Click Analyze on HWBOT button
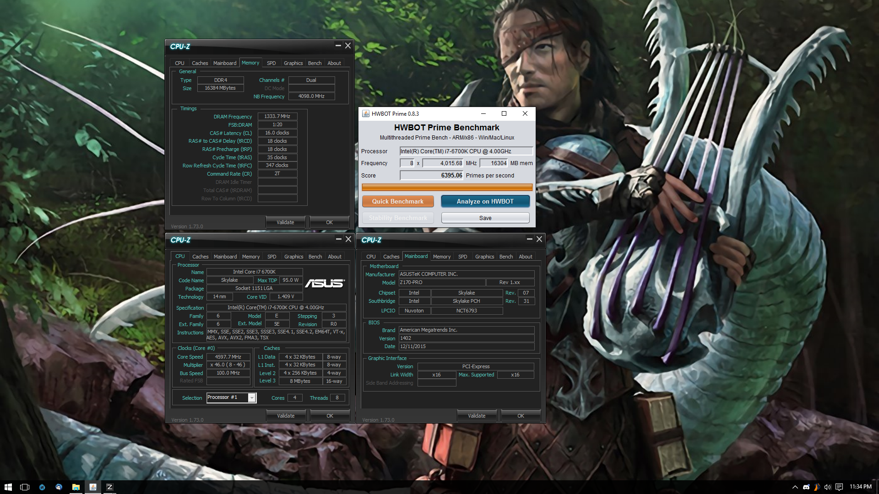This screenshot has height=494, width=879. coord(485,201)
